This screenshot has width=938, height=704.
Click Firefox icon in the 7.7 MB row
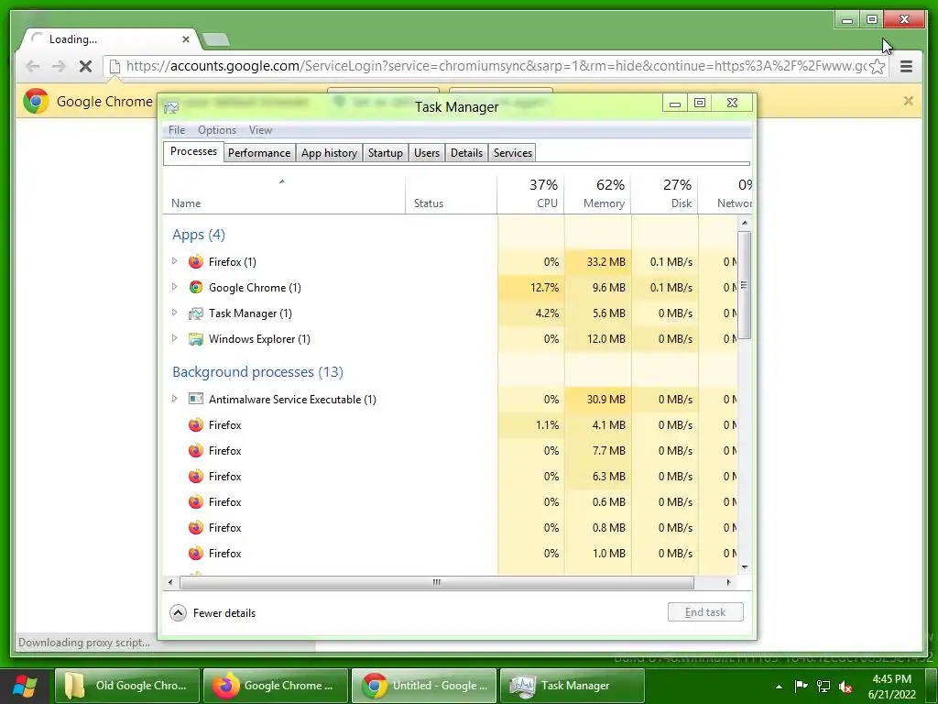coord(196,451)
